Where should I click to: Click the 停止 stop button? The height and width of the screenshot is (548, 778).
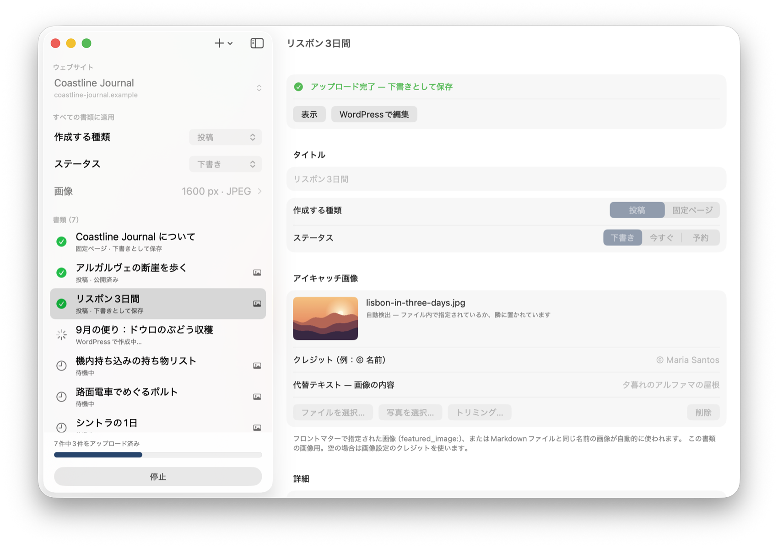158,476
